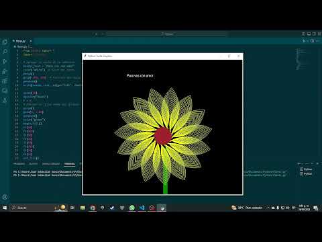Toggle the primary side bar layout icon
This screenshot has width=322, height=242.
pyautogui.click(x=303, y=34)
